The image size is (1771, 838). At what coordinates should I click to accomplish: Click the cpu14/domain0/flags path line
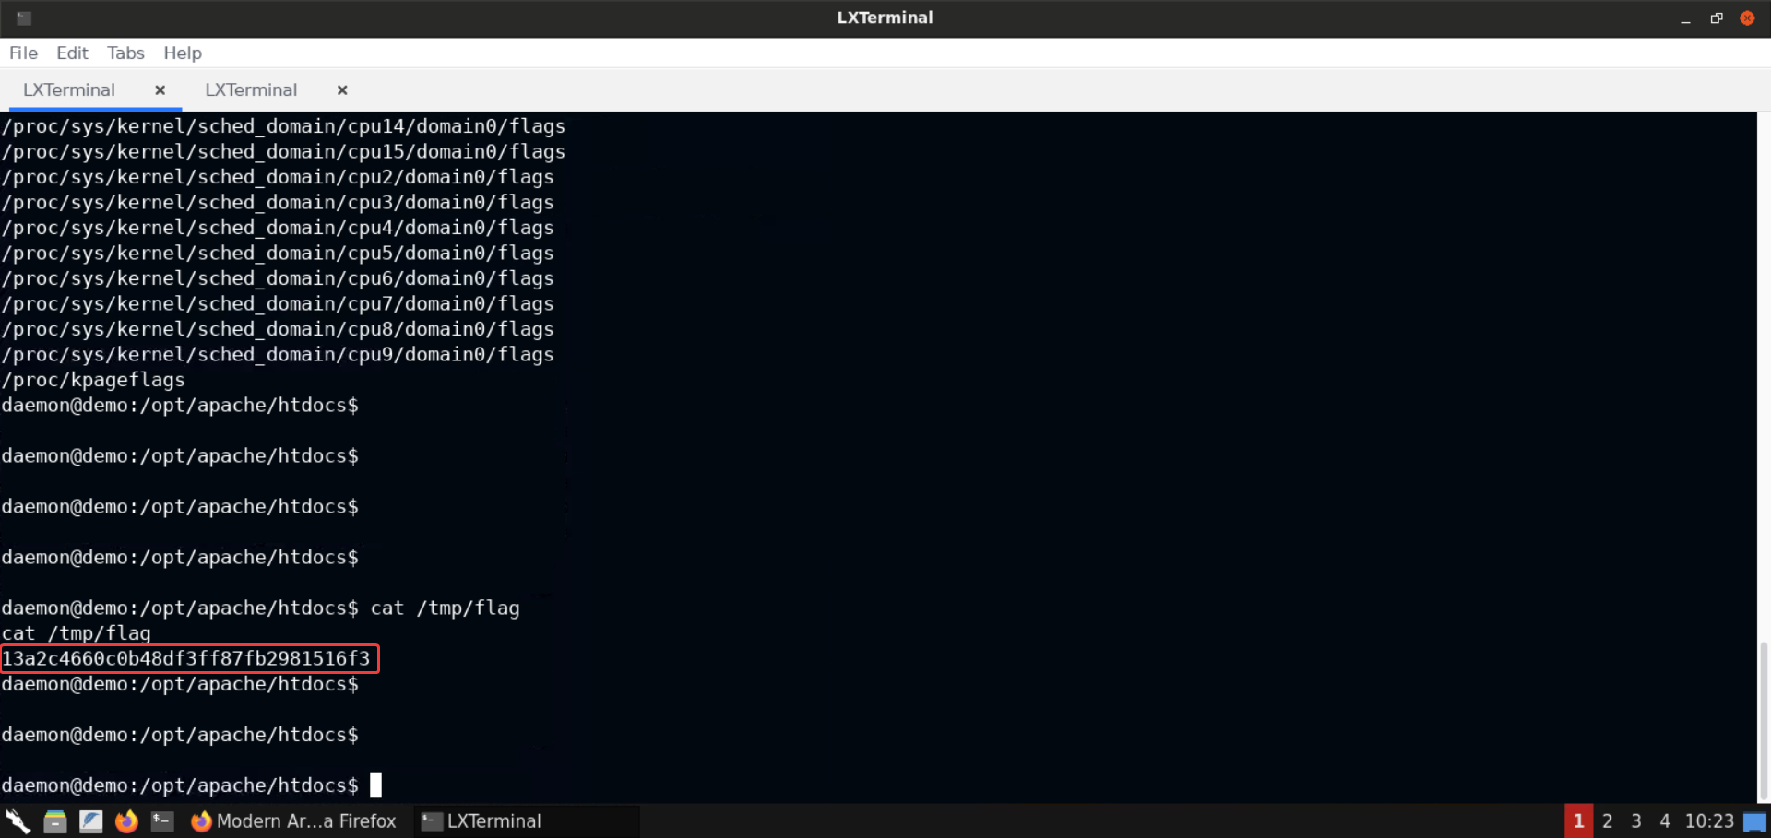283,126
